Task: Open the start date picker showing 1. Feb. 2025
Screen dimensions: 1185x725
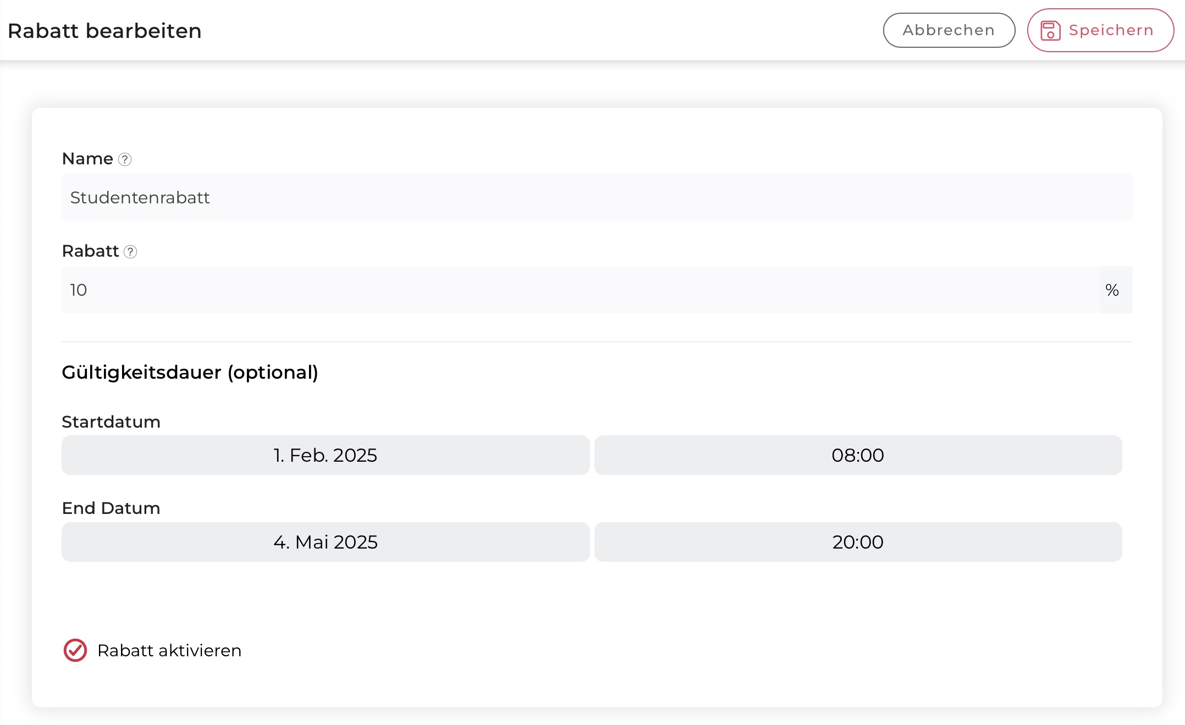Action: (326, 455)
